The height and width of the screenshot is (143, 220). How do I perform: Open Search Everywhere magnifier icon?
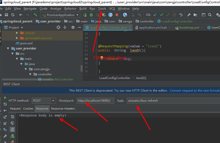pyautogui.click(x=210, y=15)
